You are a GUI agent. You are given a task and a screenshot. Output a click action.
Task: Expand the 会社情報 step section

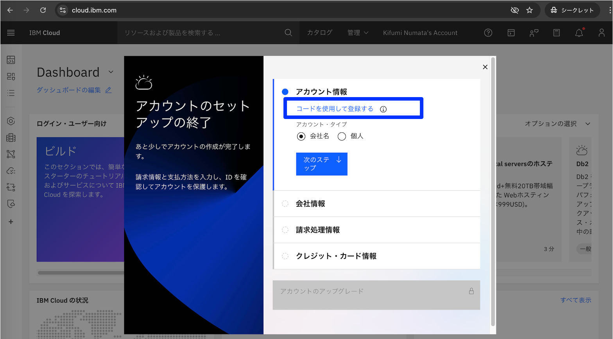[x=377, y=204]
